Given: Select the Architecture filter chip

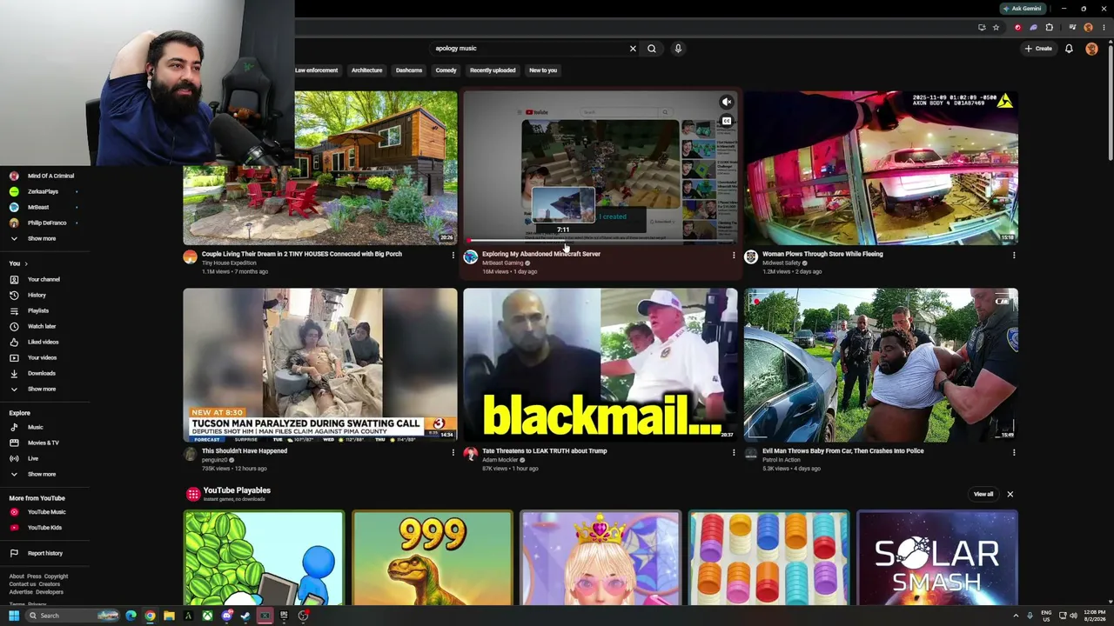Looking at the screenshot, I should tap(366, 70).
